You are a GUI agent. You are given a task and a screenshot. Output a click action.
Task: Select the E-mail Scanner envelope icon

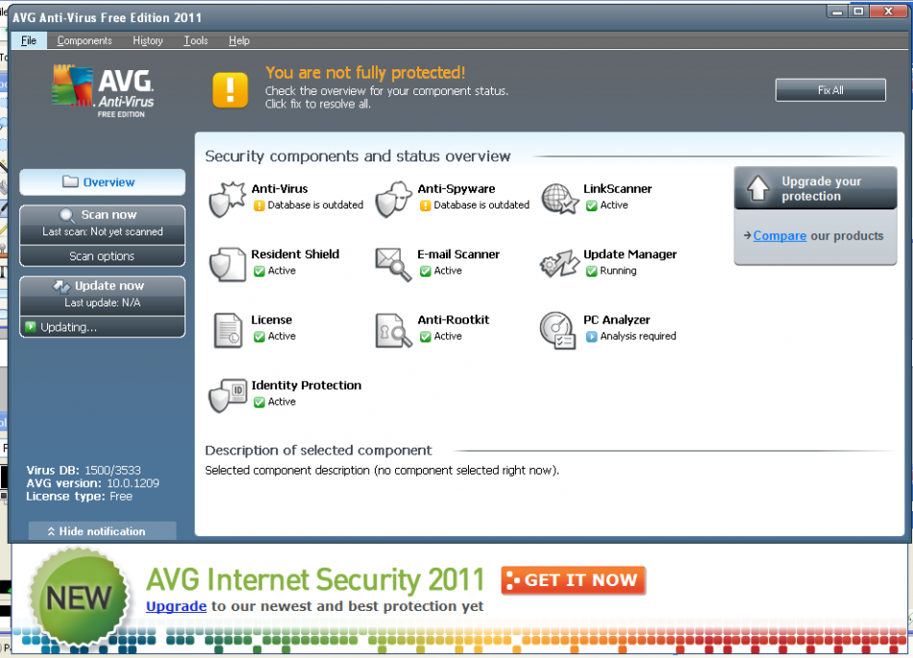(394, 265)
